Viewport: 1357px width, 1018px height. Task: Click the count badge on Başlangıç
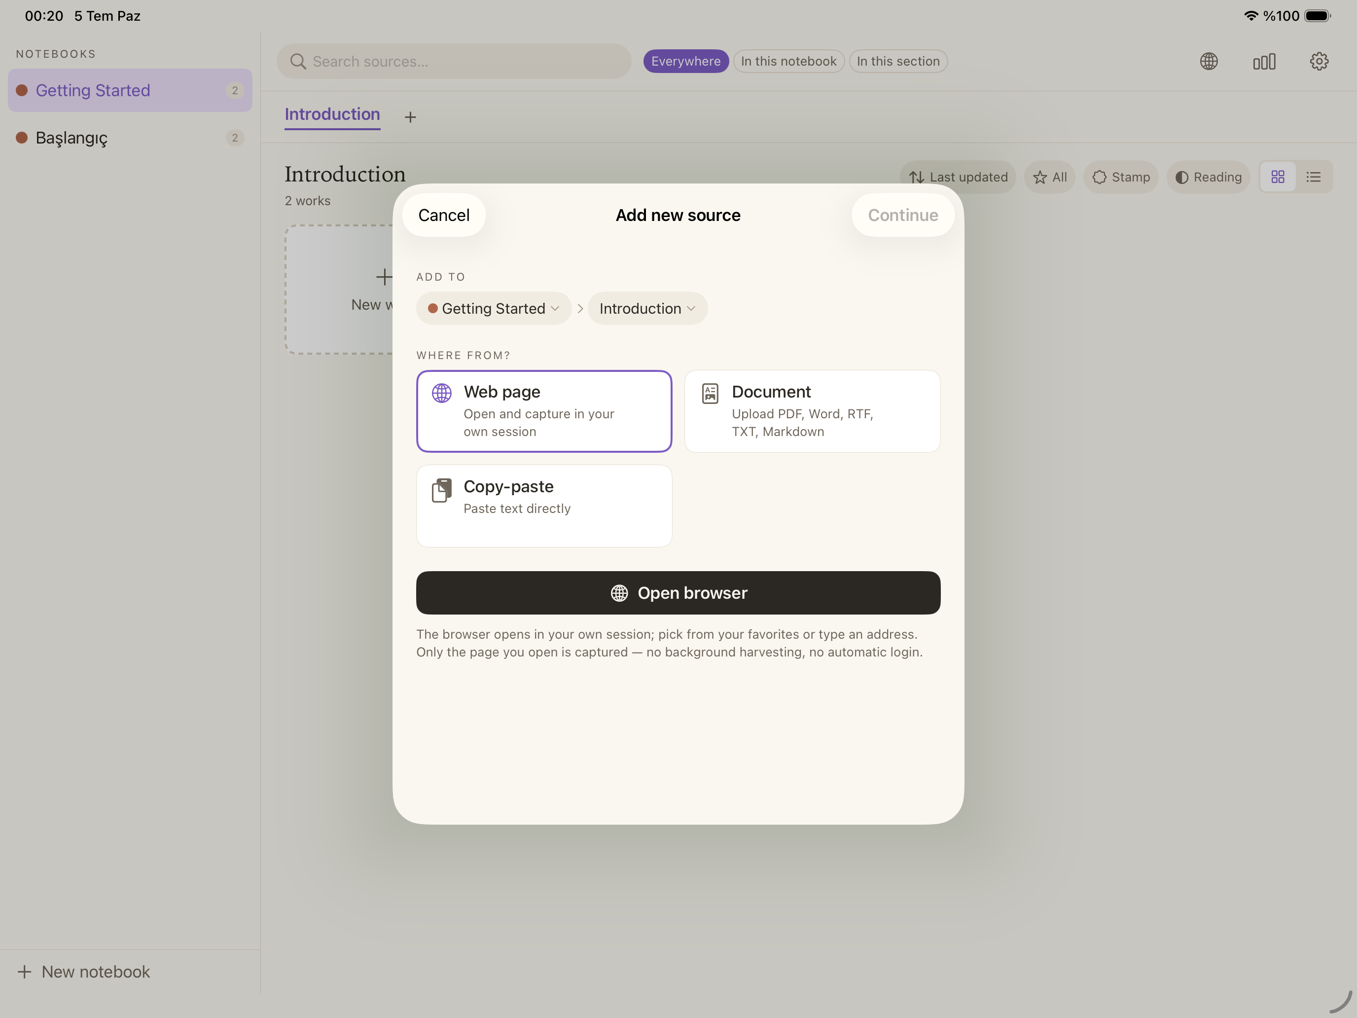(x=234, y=138)
